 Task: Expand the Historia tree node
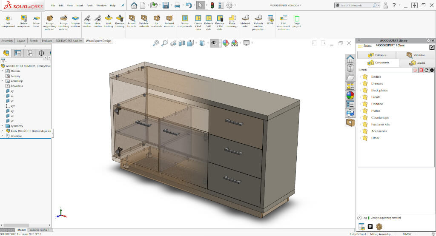pos(2,71)
